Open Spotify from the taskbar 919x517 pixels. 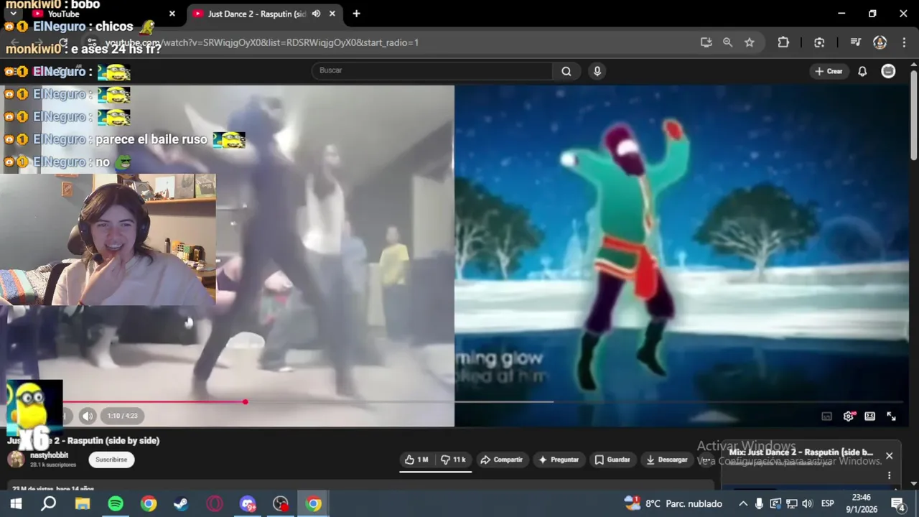[x=115, y=503]
